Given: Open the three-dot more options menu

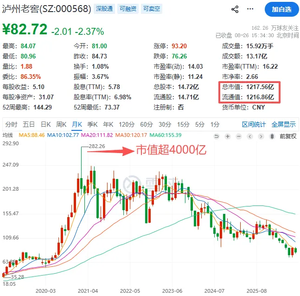Looking at the screenshot, I should pyautogui.click(x=250, y=9).
